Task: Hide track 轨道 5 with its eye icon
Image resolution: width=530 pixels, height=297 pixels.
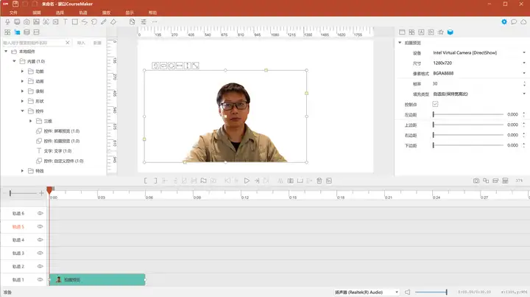Action: pos(40,227)
